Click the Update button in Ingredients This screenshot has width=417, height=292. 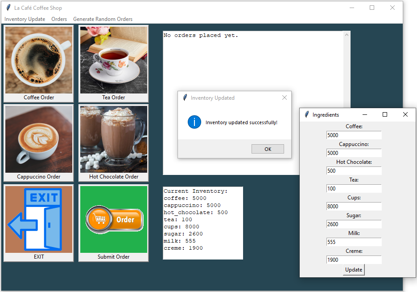[x=354, y=270]
